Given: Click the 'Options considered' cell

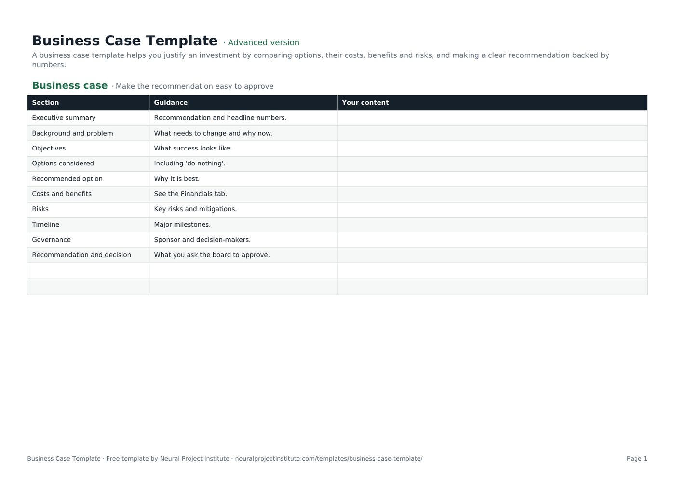Looking at the screenshot, I should coord(88,164).
